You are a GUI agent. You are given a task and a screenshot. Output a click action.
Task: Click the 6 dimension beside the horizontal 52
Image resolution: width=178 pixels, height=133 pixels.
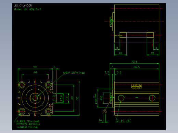click(54, 67)
